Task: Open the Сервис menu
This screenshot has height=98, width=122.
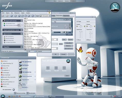Action: 23,13
